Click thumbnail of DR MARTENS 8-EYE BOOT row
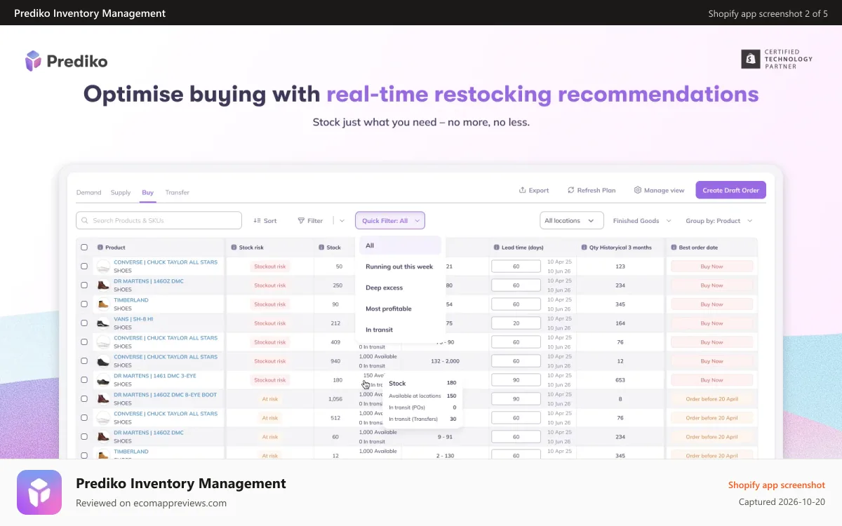The width and height of the screenshot is (842, 526). coord(103,399)
